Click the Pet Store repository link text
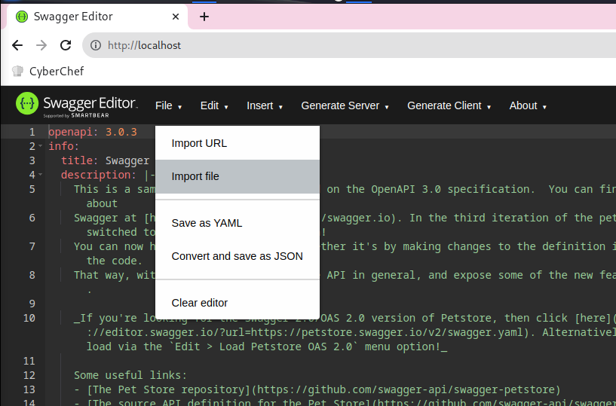This screenshot has height=406, width=616. pos(170,389)
